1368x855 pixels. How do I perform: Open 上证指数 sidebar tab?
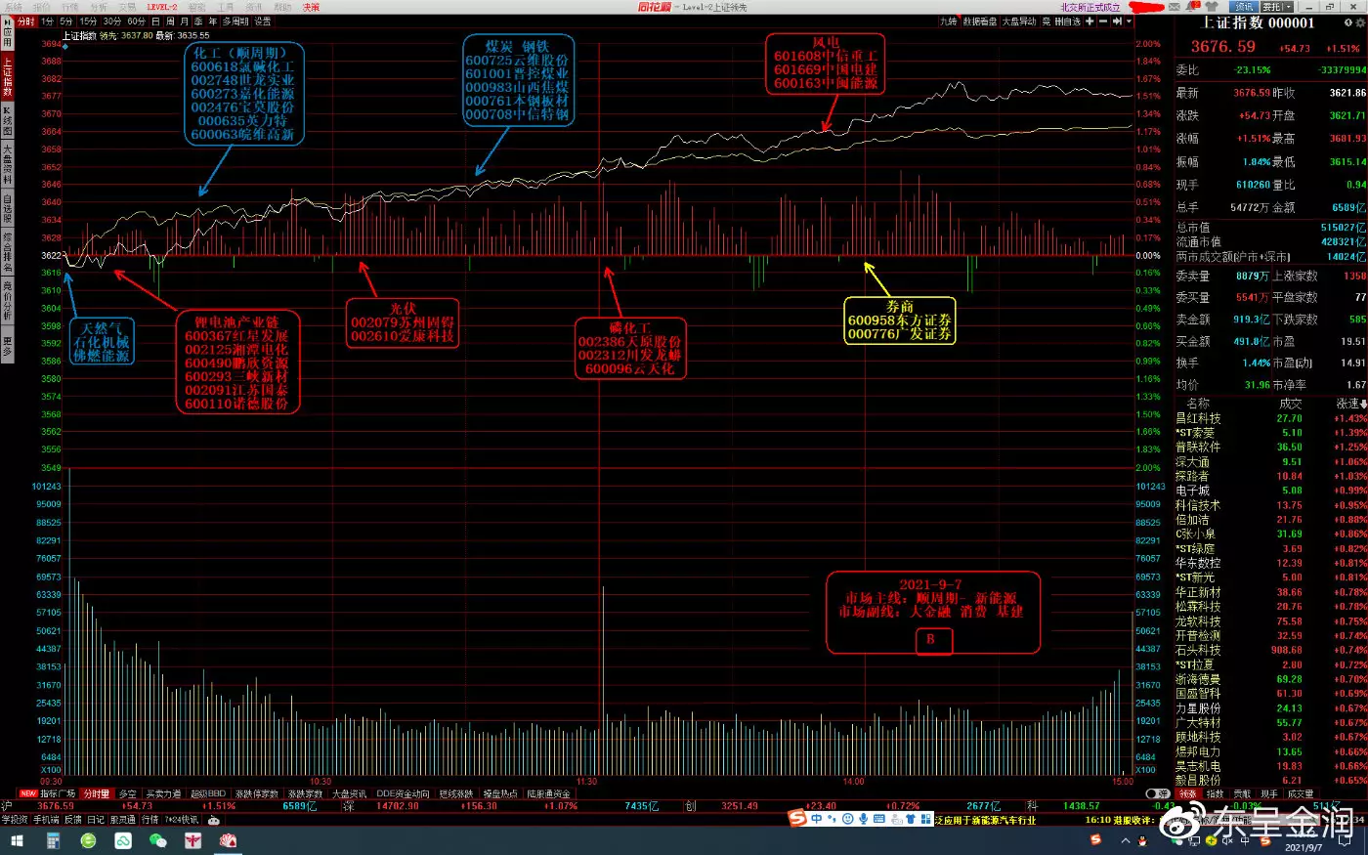7,77
